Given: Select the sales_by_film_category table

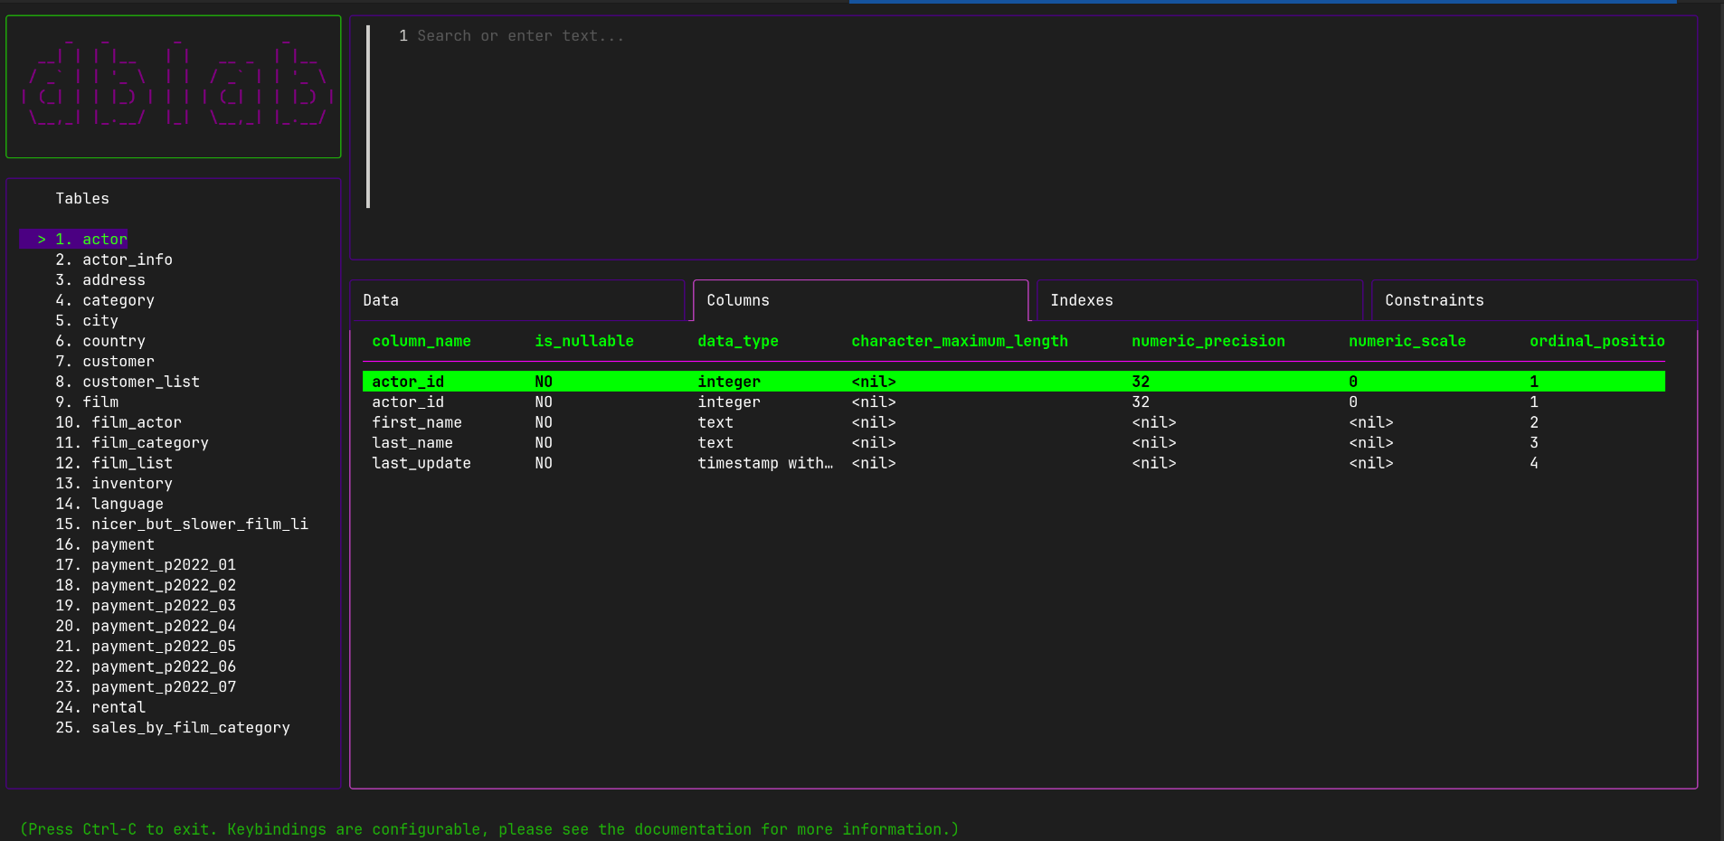Looking at the screenshot, I should click(173, 728).
